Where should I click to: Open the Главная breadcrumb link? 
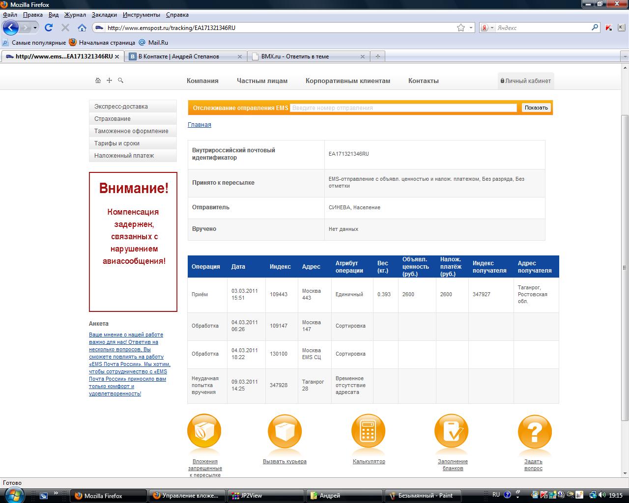200,125
